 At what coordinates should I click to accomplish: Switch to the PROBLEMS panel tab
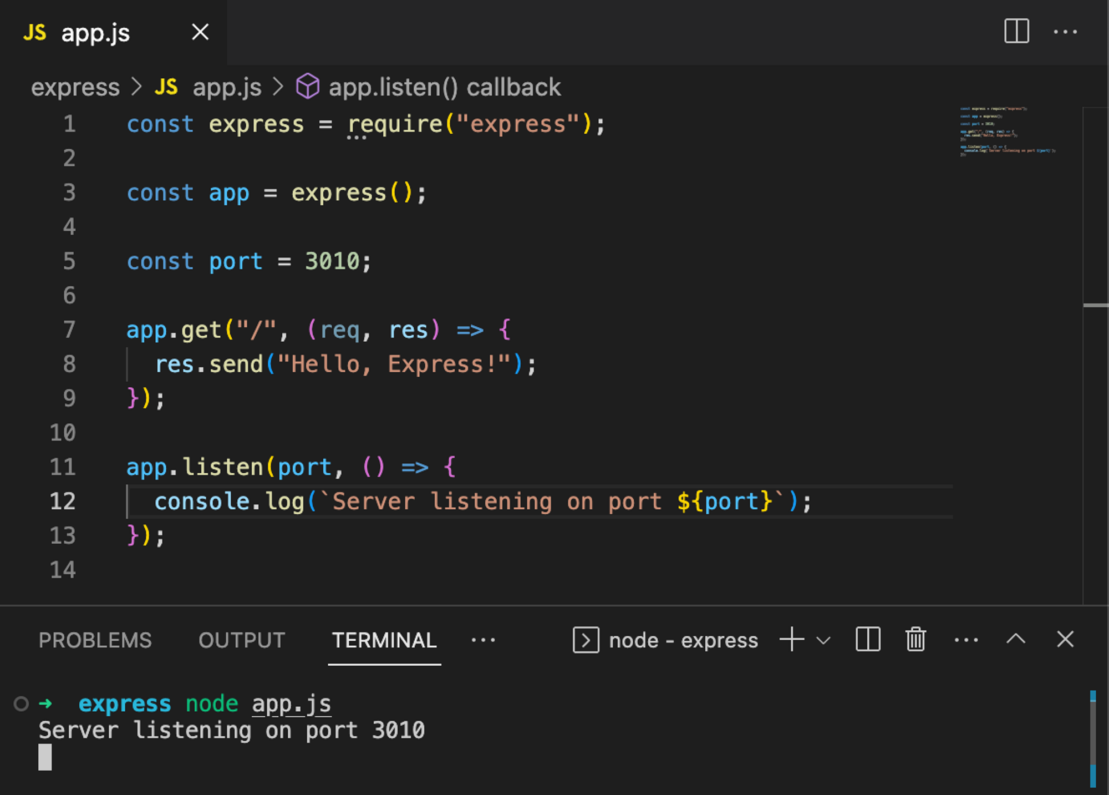point(95,640)
